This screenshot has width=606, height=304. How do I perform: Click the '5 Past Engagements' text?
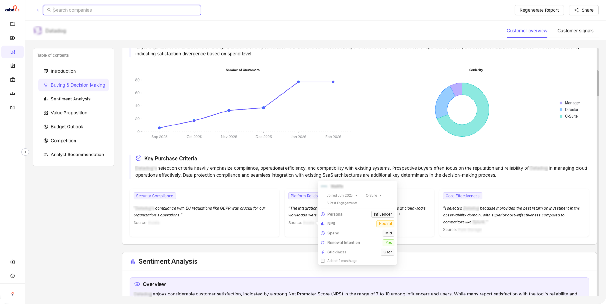pyautogui.click(x=342, y=203)
